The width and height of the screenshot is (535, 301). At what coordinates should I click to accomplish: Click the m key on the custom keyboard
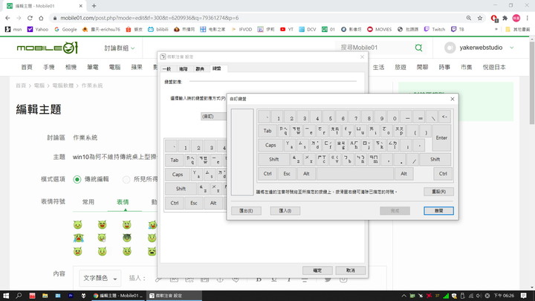click(374, 159)
